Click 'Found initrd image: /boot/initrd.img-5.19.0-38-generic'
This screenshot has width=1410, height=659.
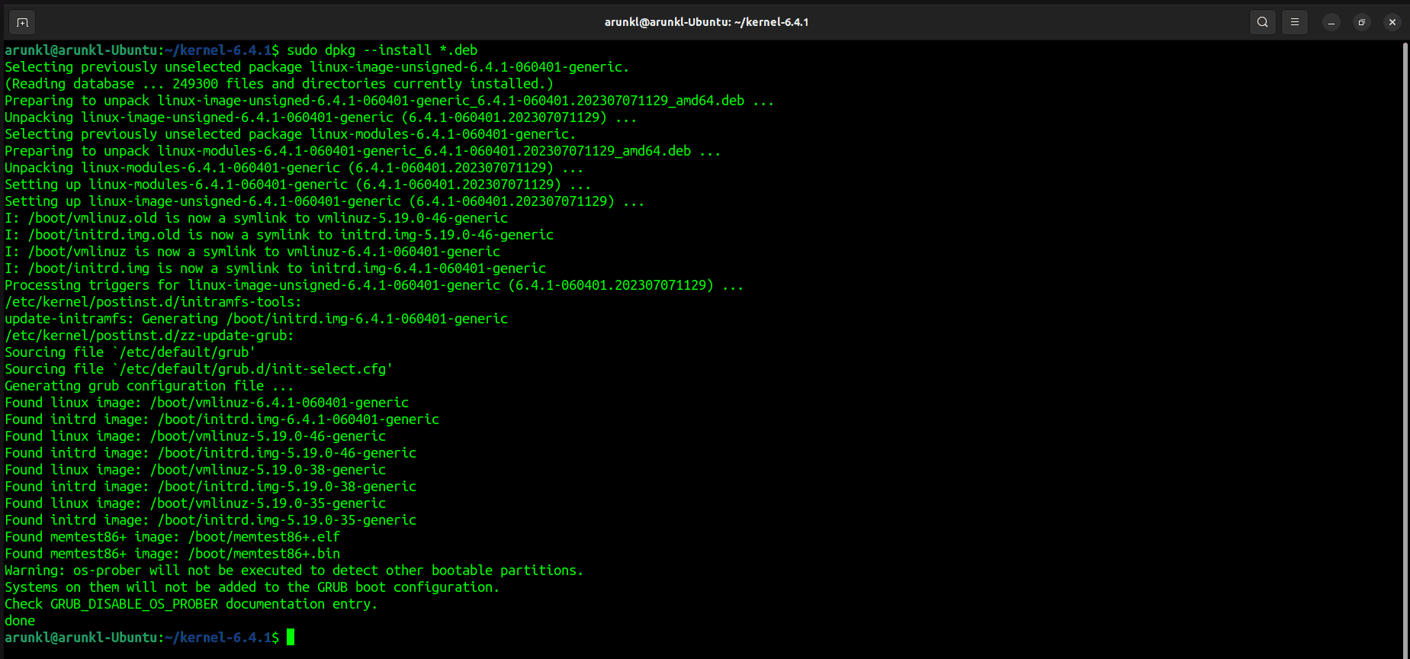(x=210, y=487)
